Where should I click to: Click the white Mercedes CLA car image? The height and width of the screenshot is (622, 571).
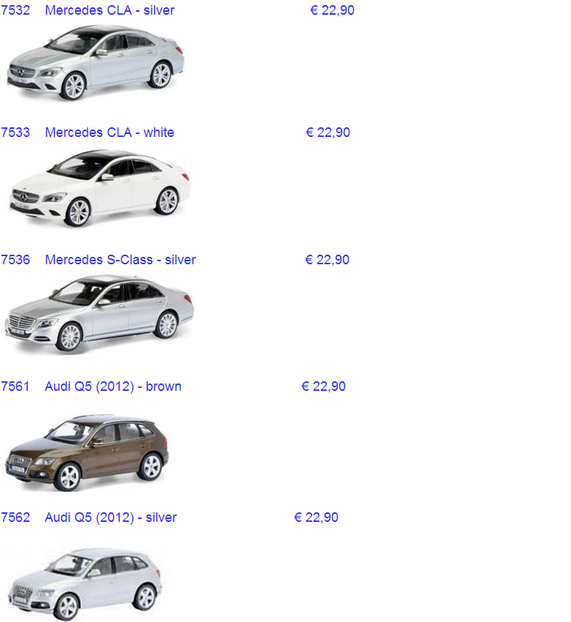[100, 188]
